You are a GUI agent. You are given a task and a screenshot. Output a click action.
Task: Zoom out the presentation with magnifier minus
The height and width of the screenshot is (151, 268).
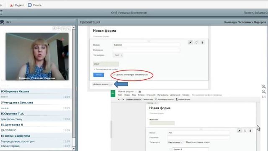(x=264, y=92)
